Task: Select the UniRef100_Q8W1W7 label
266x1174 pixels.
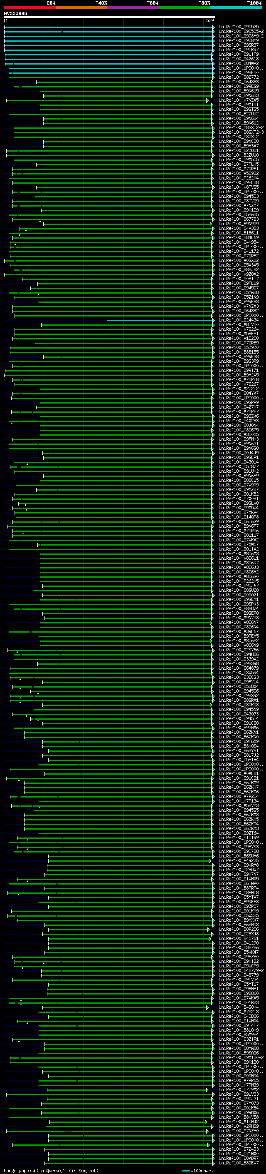Action: (x=239, y=535)
